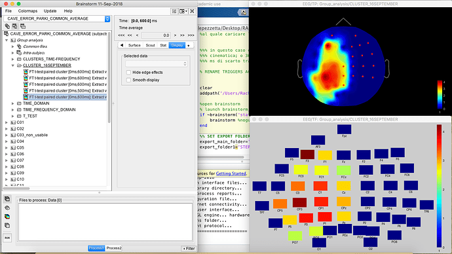The height and width of the screenshot is (254, 452).
Task: Click the Files to process icon in Process1 panel
Action: click(7, 199)
